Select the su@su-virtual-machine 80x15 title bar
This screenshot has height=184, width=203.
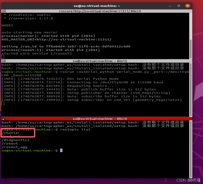(100, 61)
